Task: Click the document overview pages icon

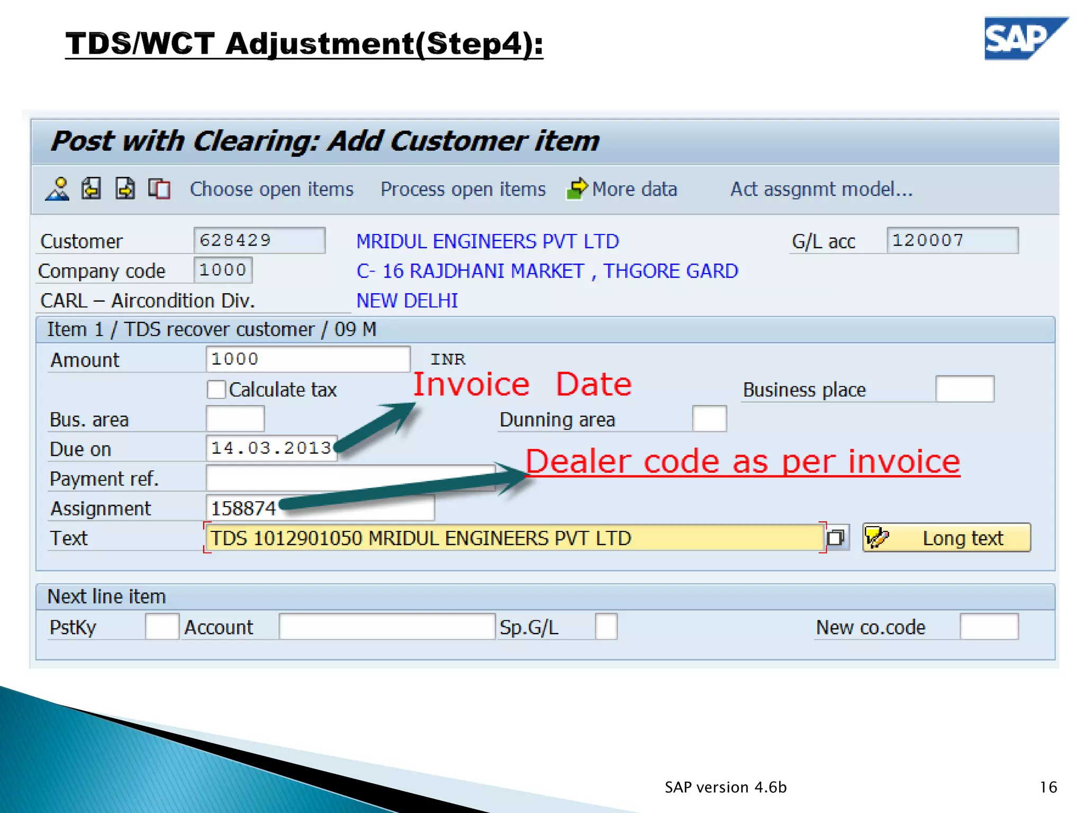Action: [x=159, y=189]
